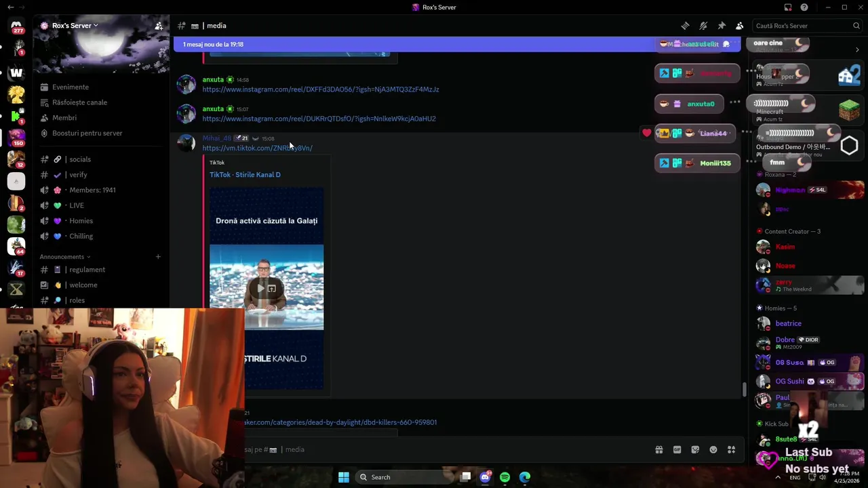Switch to the socials channel

pyautogui.click(x=79, y=159)
